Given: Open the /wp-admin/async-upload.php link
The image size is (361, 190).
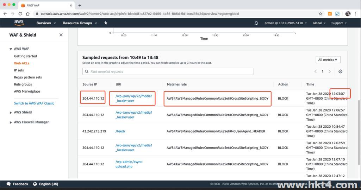Looking at the screenshot, I should (x=129, y=164).
